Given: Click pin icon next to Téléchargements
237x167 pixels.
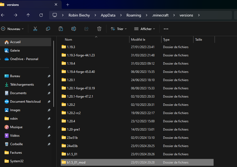Looking at the screenshot, I should click(x=49, y=85).
